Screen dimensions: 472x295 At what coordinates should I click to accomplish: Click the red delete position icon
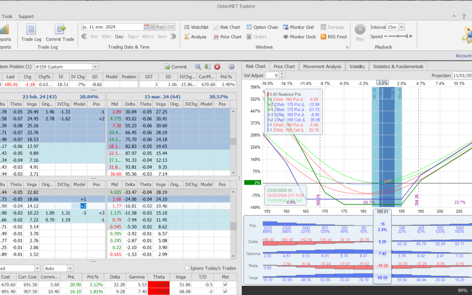217,67
